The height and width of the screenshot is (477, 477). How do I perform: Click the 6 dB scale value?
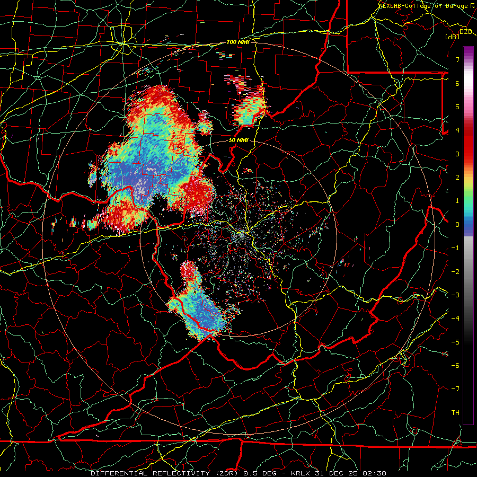(x=457, y=83)
